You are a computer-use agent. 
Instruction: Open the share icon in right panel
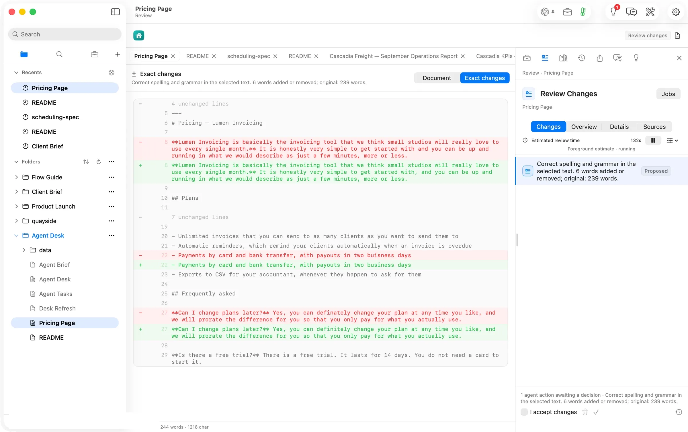point(600,58)
